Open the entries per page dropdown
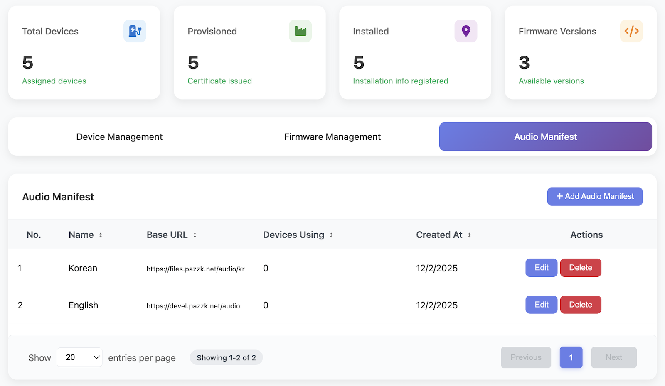Image resolution: width=665 pixels, height=386 pixels. point(79,357)
